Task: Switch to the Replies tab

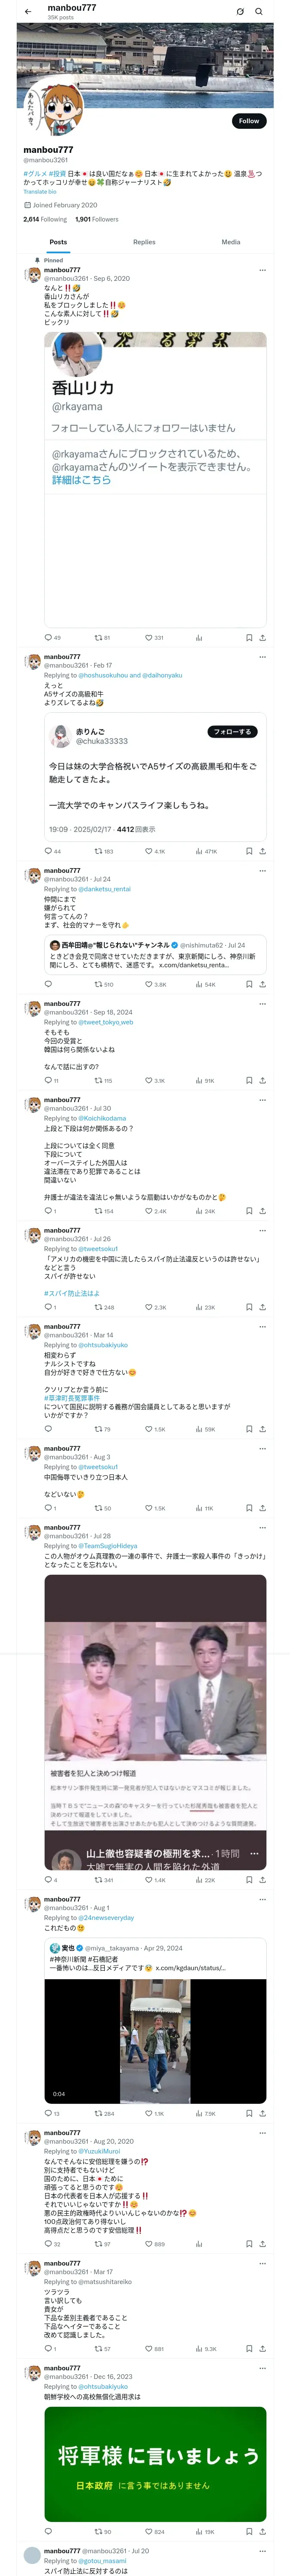Action: 144,242
